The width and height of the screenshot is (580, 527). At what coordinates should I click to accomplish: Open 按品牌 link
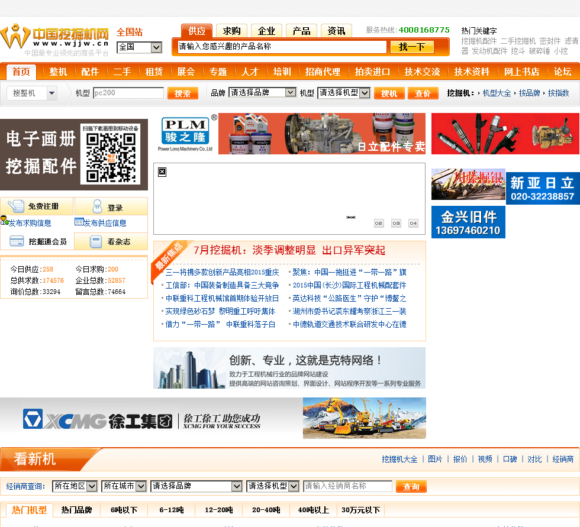click(529, 93)
